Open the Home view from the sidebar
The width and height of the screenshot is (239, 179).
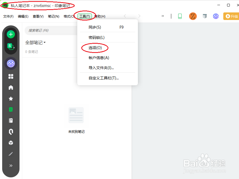tap(11, 87)
